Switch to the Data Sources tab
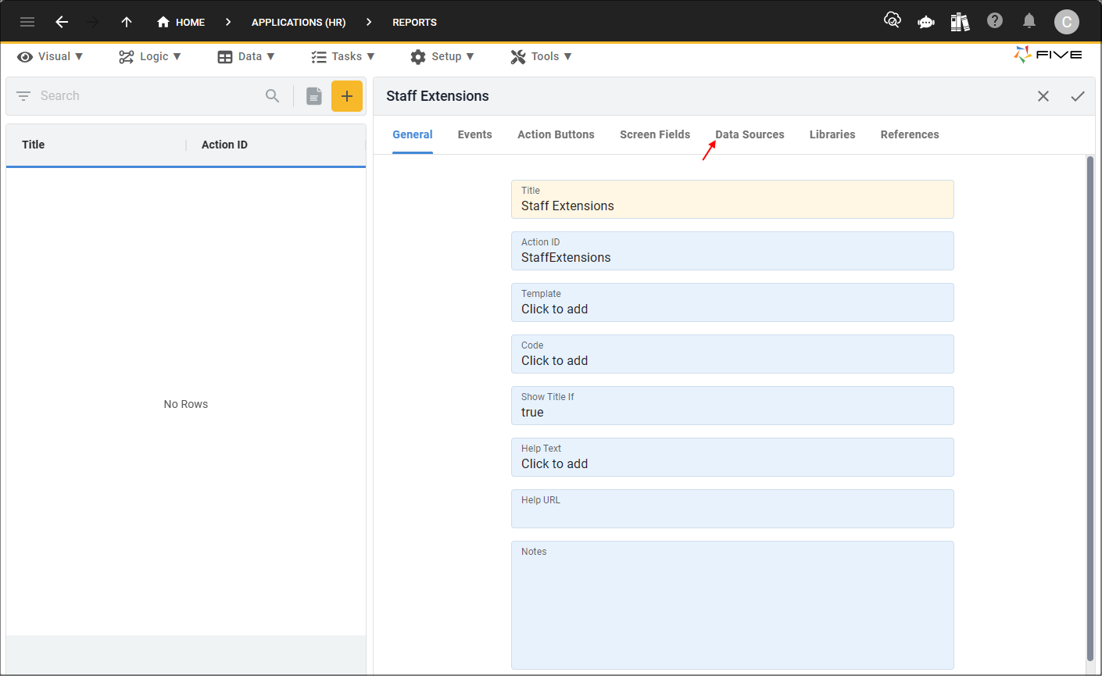The height and width of the screenshot is (676, 1102). coord(749,134)
